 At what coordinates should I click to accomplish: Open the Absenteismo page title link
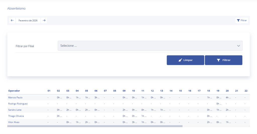click(x=16, y=8)
